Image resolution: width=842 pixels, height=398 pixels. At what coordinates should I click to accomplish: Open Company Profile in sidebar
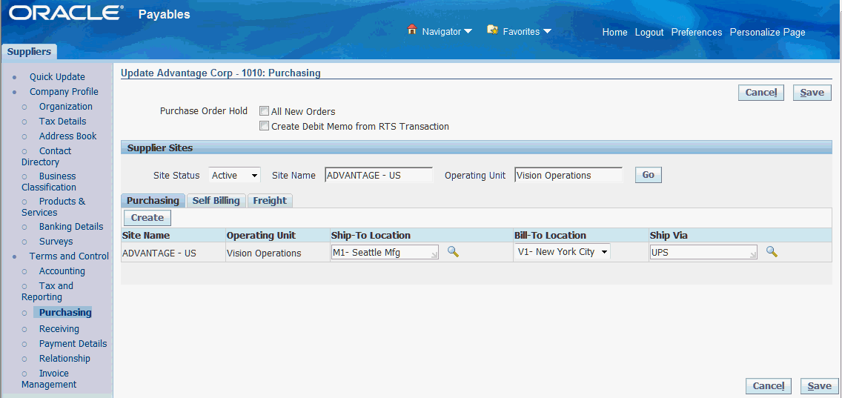[64, 91]
